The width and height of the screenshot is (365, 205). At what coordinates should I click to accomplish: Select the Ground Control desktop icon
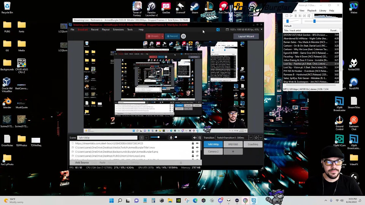(339, 123)
